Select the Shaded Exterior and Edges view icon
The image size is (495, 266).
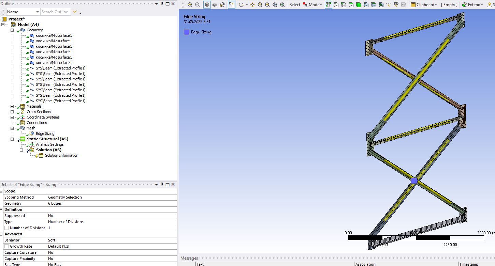207,5
